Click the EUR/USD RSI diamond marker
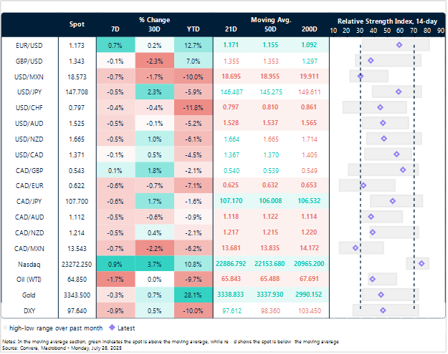The height and width of the screenshot is (354, 448). tap(399, 45)
